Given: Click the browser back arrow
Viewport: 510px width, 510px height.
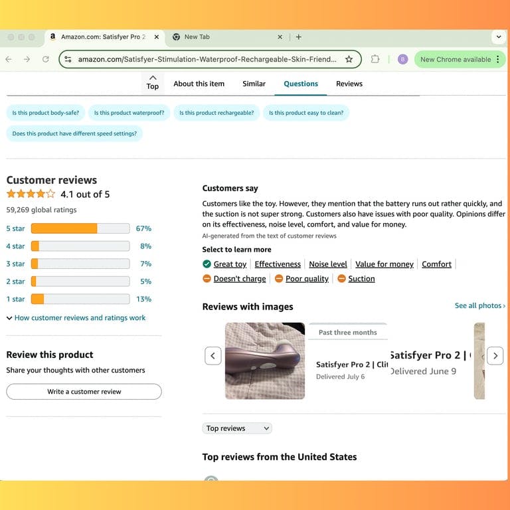Looking at the screenshot, I should click(9, 59).
